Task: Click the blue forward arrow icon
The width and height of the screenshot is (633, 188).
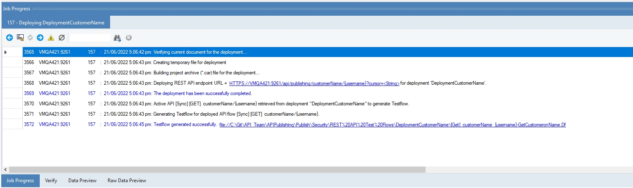Action: (40, 38)
